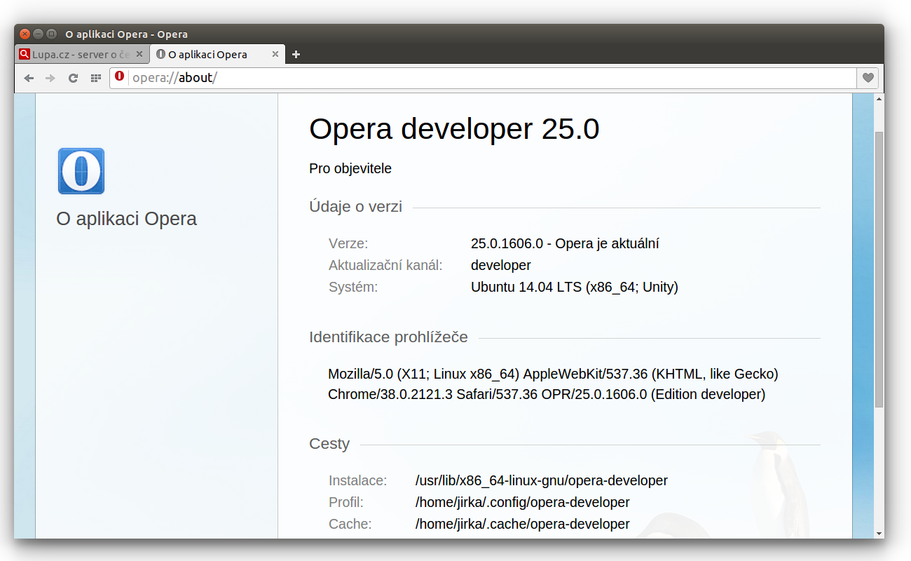Click the red Opera badge in address bar
Viewport: 911px width, 561px height.
(x=119, y=77)
